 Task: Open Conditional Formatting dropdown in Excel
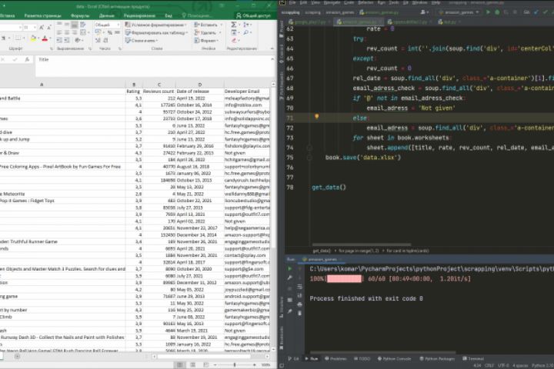click(x=155, y=25)
